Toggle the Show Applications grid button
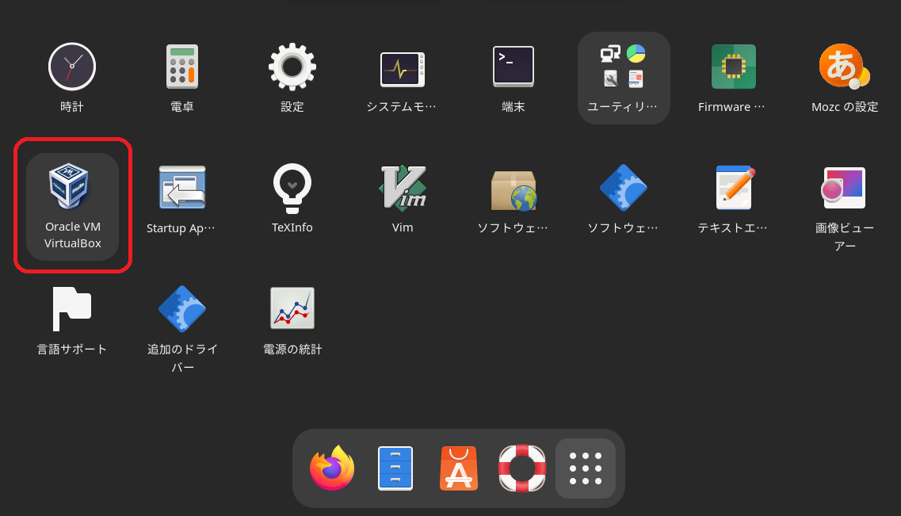The height and width of the screenshot is (516, 901). (x=586, y=468)
